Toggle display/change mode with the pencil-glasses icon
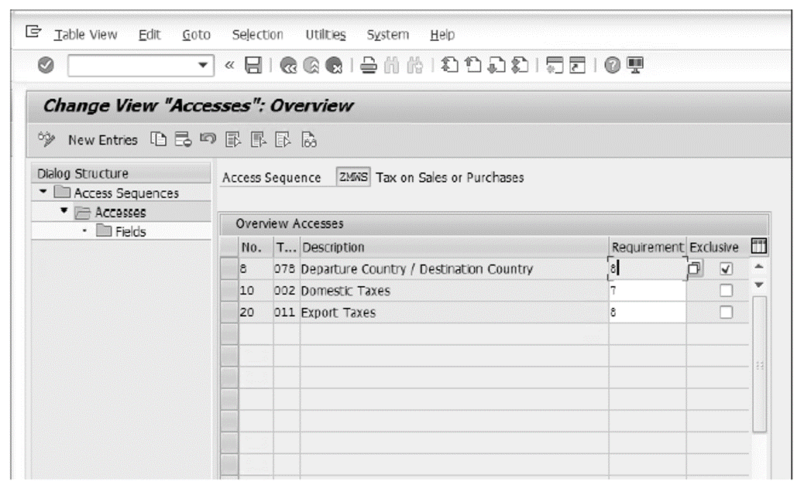This screenshot has width=804, height=495. click(46, 139)
